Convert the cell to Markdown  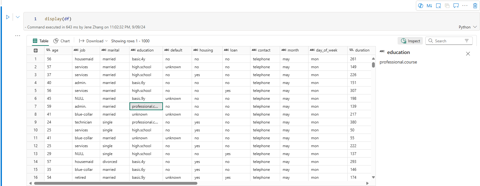tap(429, 6)
